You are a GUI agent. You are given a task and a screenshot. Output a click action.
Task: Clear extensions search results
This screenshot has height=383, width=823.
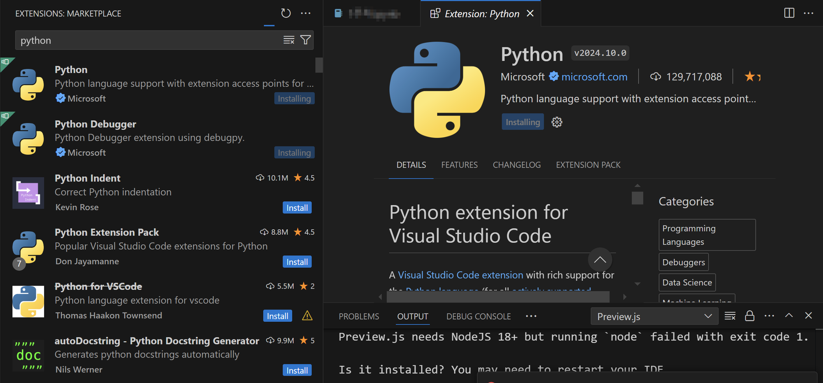(x=289, y=40)
